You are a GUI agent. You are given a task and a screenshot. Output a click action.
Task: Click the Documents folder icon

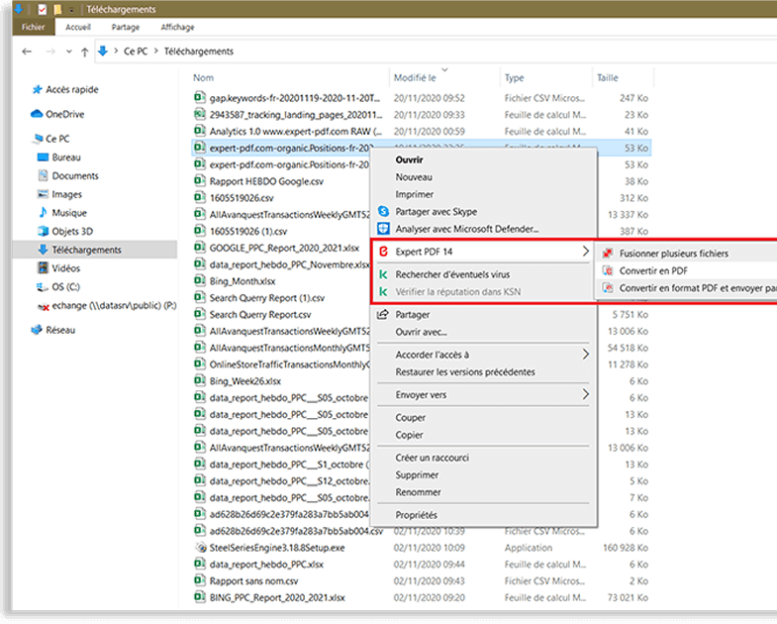[44, 175]
